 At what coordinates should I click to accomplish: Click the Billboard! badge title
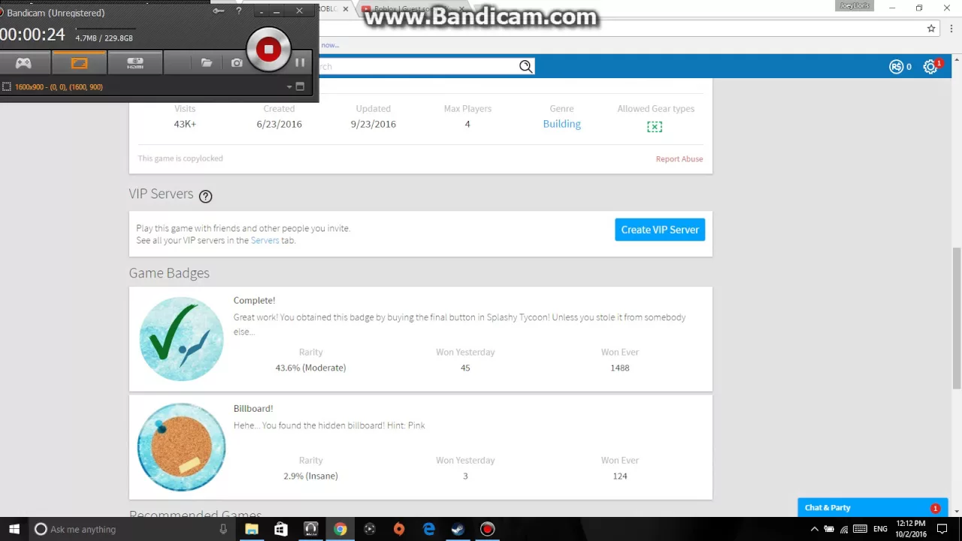253,409
